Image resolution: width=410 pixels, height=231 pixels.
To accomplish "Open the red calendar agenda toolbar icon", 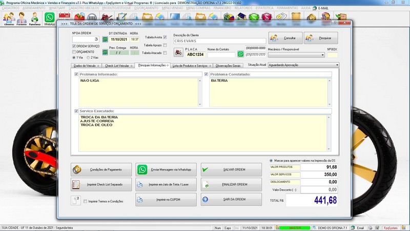I will 65,17.
